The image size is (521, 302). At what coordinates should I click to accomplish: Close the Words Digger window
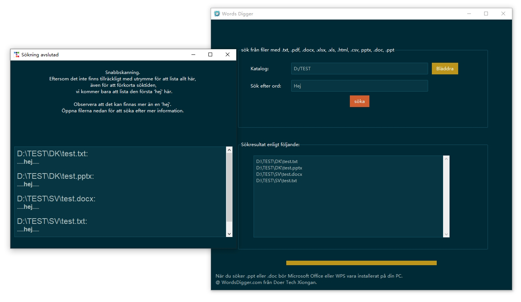point(503,14)
